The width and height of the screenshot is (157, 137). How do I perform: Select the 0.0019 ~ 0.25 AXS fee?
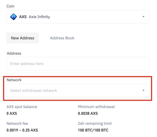pos(22,130)
